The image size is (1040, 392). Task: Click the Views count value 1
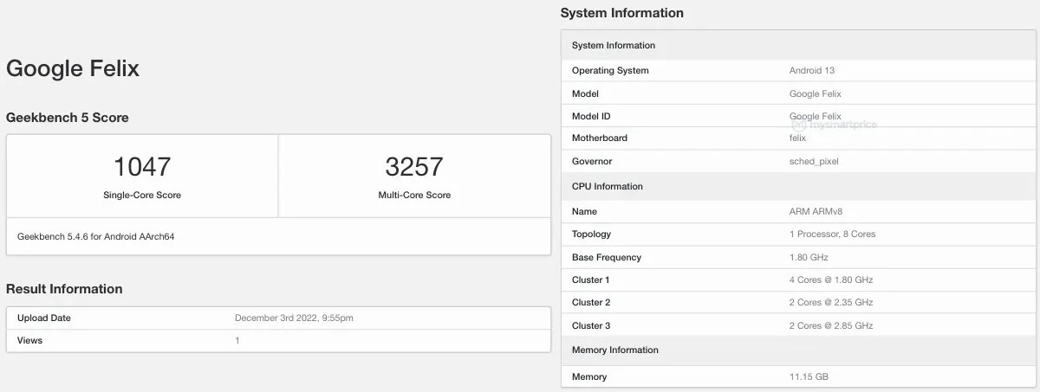coord(237,341)
